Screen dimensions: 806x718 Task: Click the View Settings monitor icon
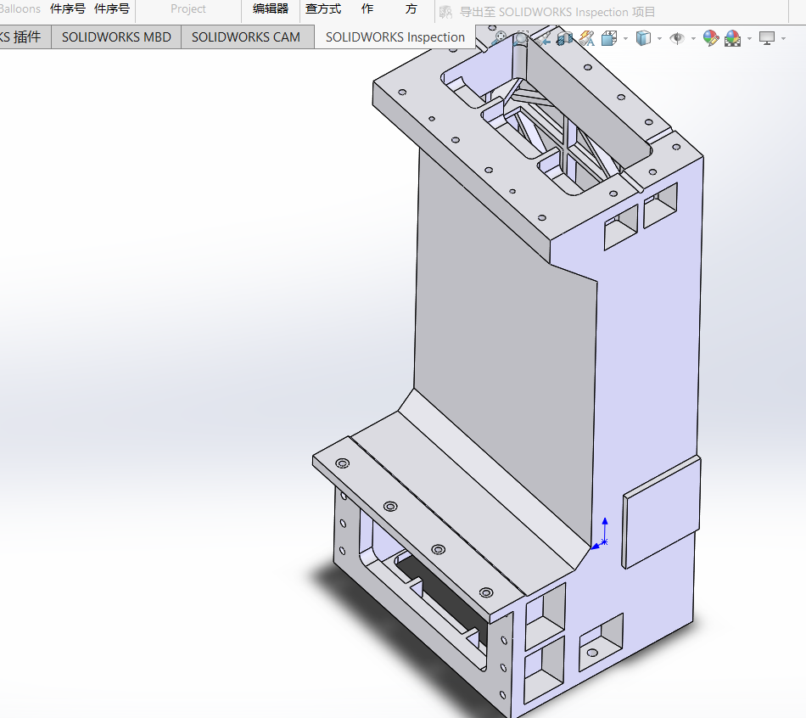pos(767,38)
